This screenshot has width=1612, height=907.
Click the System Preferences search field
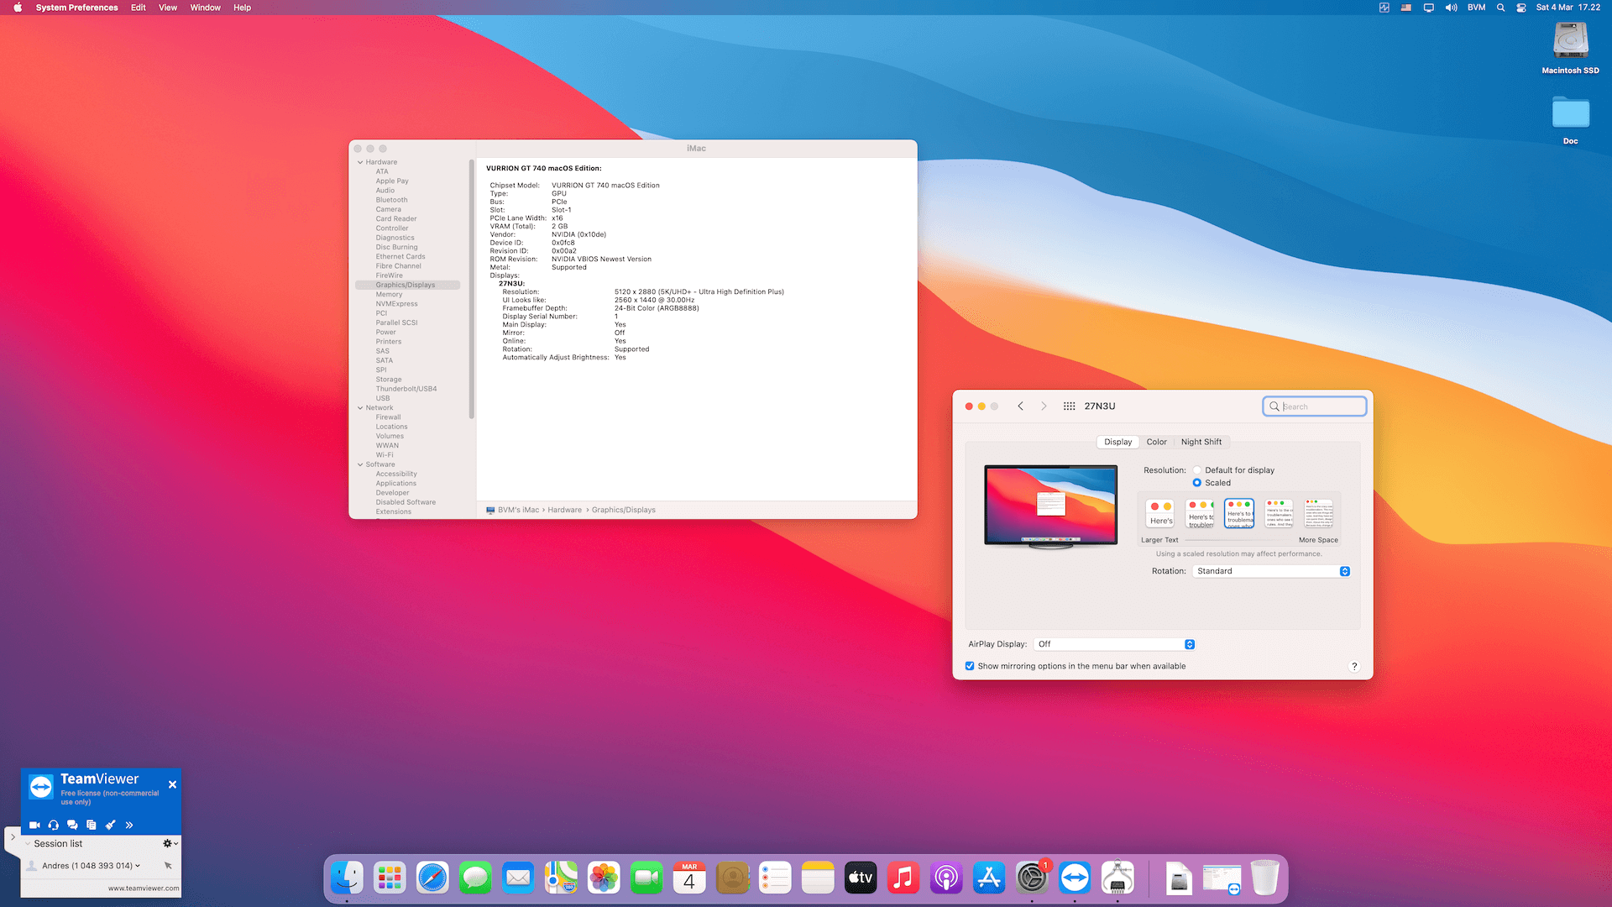(x=1314, y=406)
